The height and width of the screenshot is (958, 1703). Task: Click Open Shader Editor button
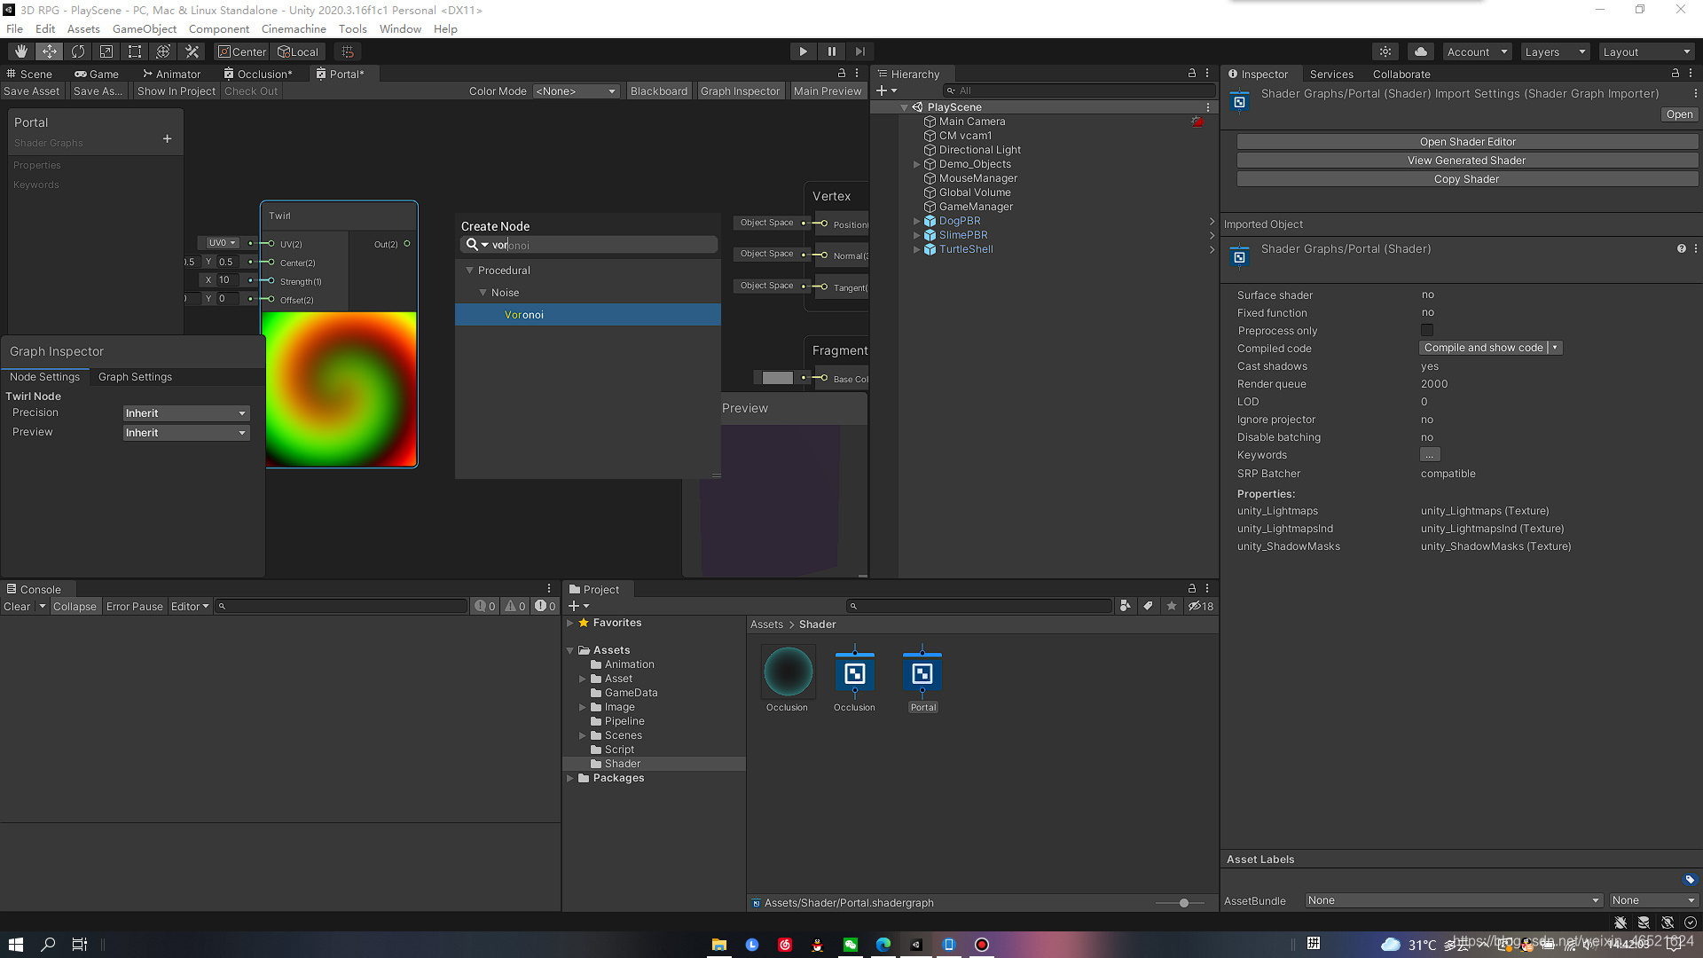click(1467, 142)
